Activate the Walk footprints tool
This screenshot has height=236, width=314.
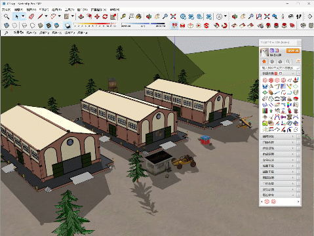click(x=299, y=16)
